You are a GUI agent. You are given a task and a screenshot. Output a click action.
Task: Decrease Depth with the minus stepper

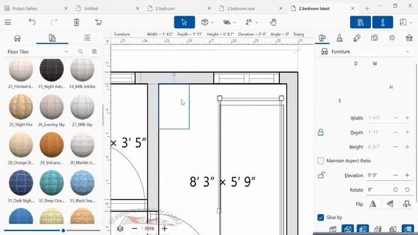point(395,133)
